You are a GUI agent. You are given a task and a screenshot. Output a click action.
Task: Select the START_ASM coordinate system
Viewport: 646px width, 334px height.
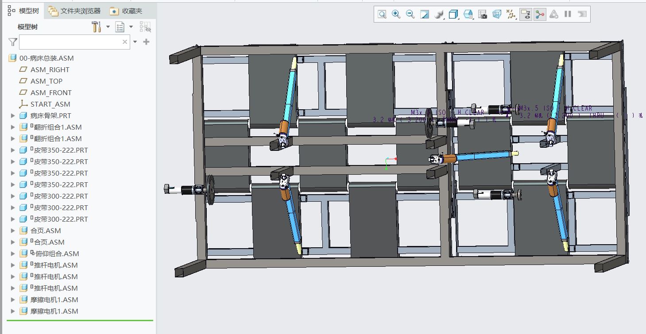coord(50,104)
